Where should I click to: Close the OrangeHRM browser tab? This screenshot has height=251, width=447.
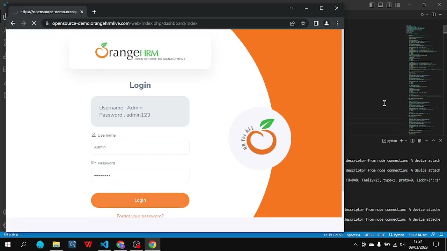[x=82, y=12]
